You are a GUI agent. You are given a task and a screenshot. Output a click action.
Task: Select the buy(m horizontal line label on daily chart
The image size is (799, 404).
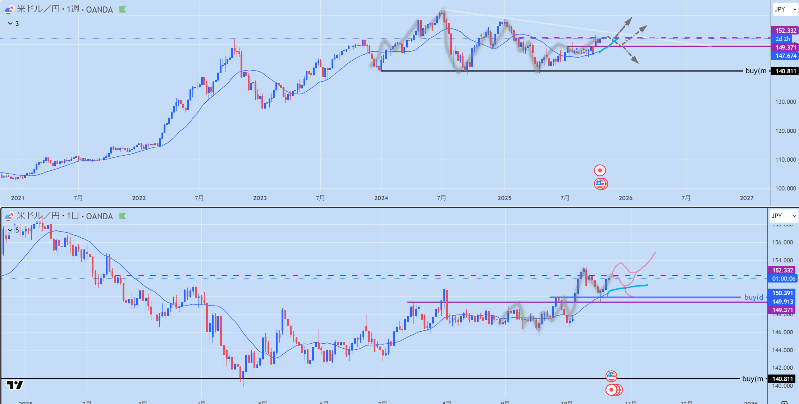point(752,378)
